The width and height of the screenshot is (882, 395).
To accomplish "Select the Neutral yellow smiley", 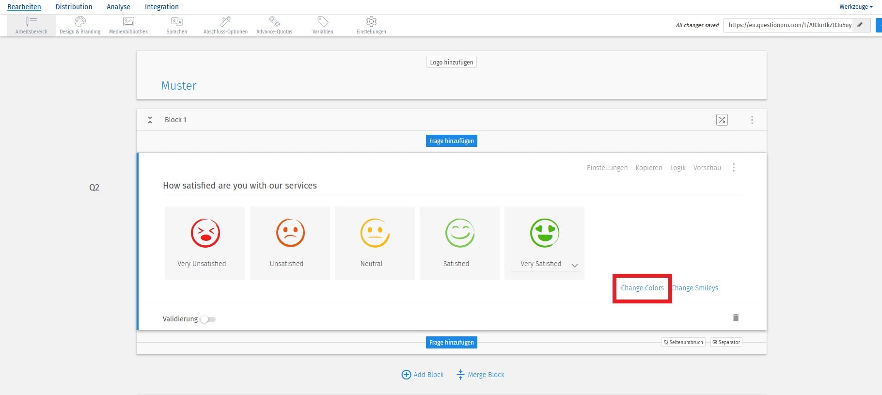I will [375, 233].
